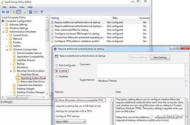Click the Forward arrow toolbar icon

pyautogui.click(x=8, y=12)
